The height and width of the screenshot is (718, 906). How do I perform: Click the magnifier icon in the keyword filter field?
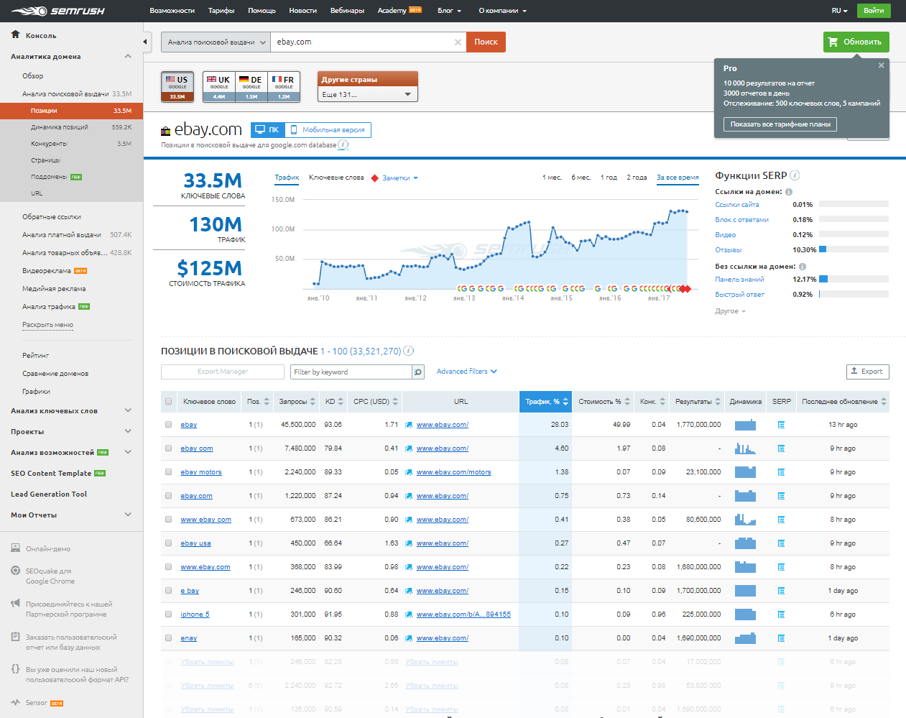pos(417,372)
